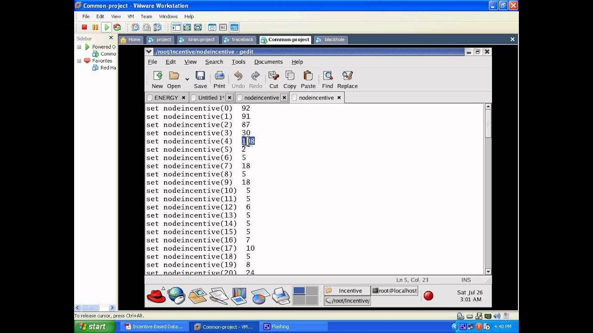
Task: Click the VMware take snapshot icon
Action: pos(135,27)
